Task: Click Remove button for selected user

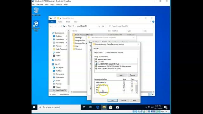Action: pos(133,75)
